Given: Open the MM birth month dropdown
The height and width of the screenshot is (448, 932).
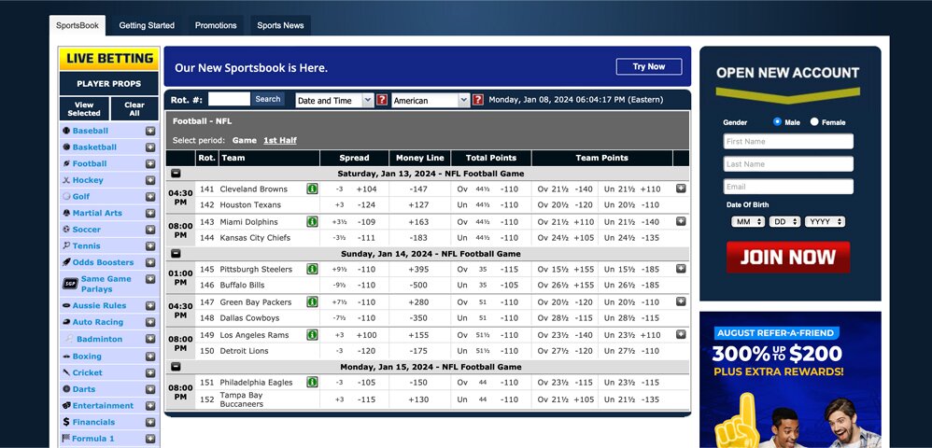Looking at the screenshot, I should [748, 221].
